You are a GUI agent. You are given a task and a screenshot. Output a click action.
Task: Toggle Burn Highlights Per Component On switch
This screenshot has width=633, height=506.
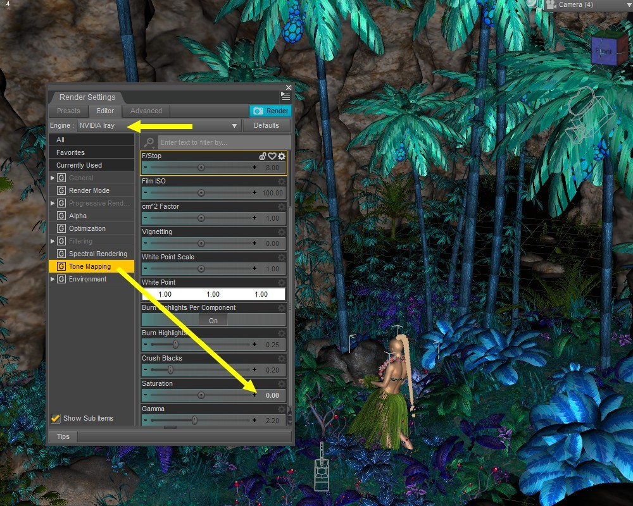pos(213,321)
